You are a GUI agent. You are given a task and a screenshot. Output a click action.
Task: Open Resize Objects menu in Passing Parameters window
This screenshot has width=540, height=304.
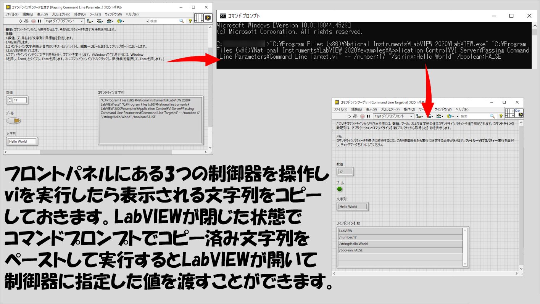pyautogui.click(x=110, y=21)
